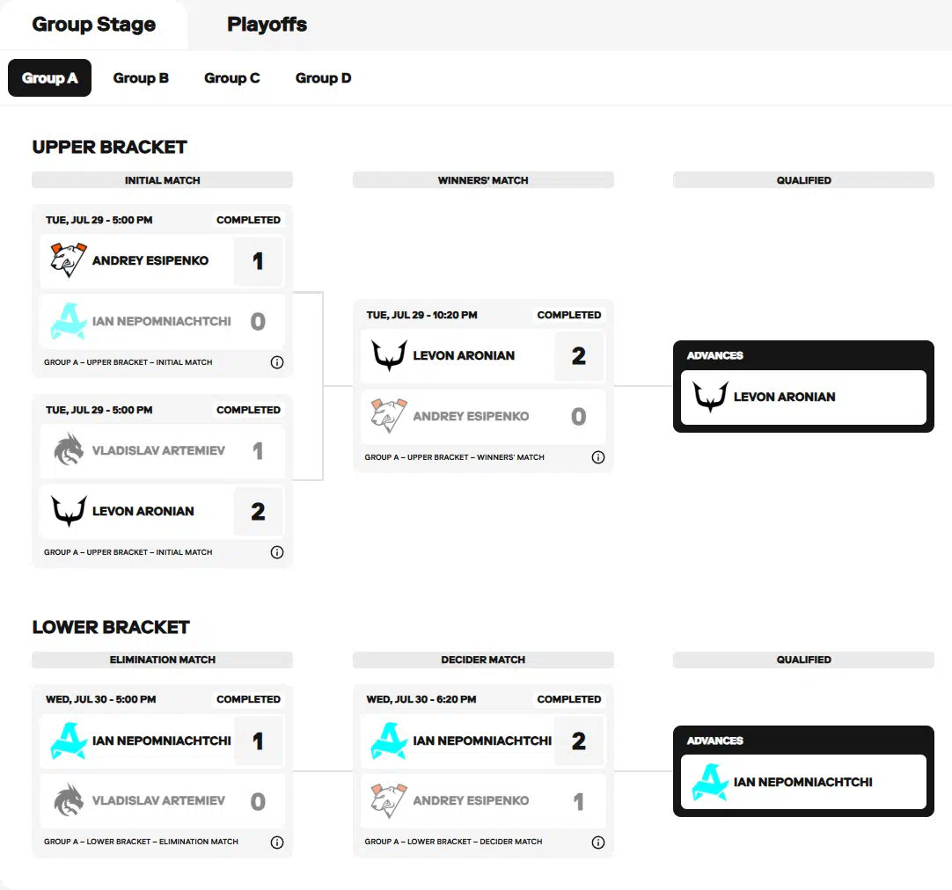Click the Initial Match column header
This screenshot has height=890, width=952.
[x=162, y=180]
